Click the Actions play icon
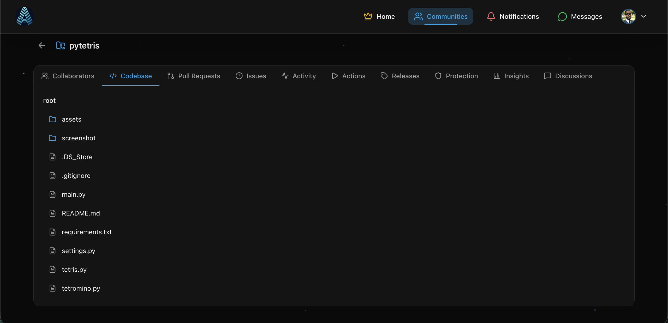Screen dimensions: 668x323 (335, 76)
